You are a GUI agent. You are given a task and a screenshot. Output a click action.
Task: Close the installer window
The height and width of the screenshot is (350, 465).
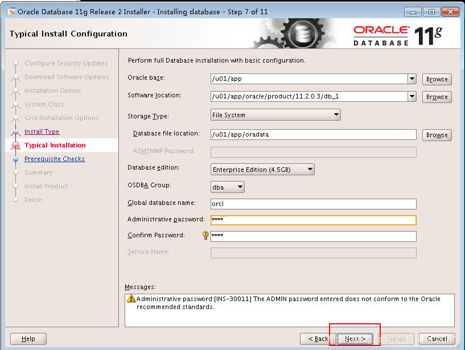click(450, 12)
